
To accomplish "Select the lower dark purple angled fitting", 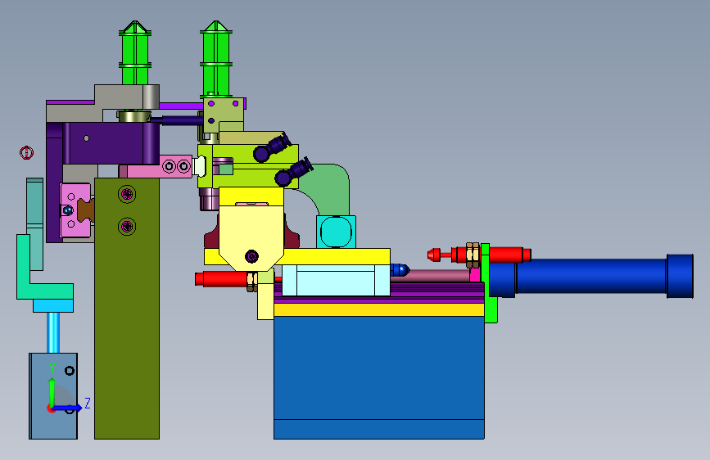I will pyautogui.click(x=293, y=173).
